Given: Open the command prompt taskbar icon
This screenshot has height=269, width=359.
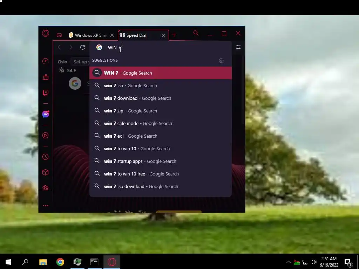Looking at the screenshot, I should [x=94, y=262].
